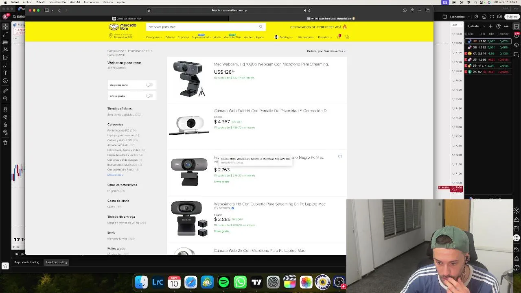Open the Supermercado link
Image resolution: width=521 pixels, height=293 pixels.
coord(201,37)
